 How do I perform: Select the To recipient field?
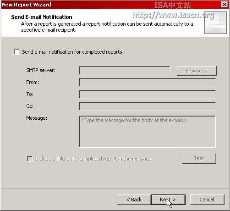pyautogui.click(x=148, y=94)
